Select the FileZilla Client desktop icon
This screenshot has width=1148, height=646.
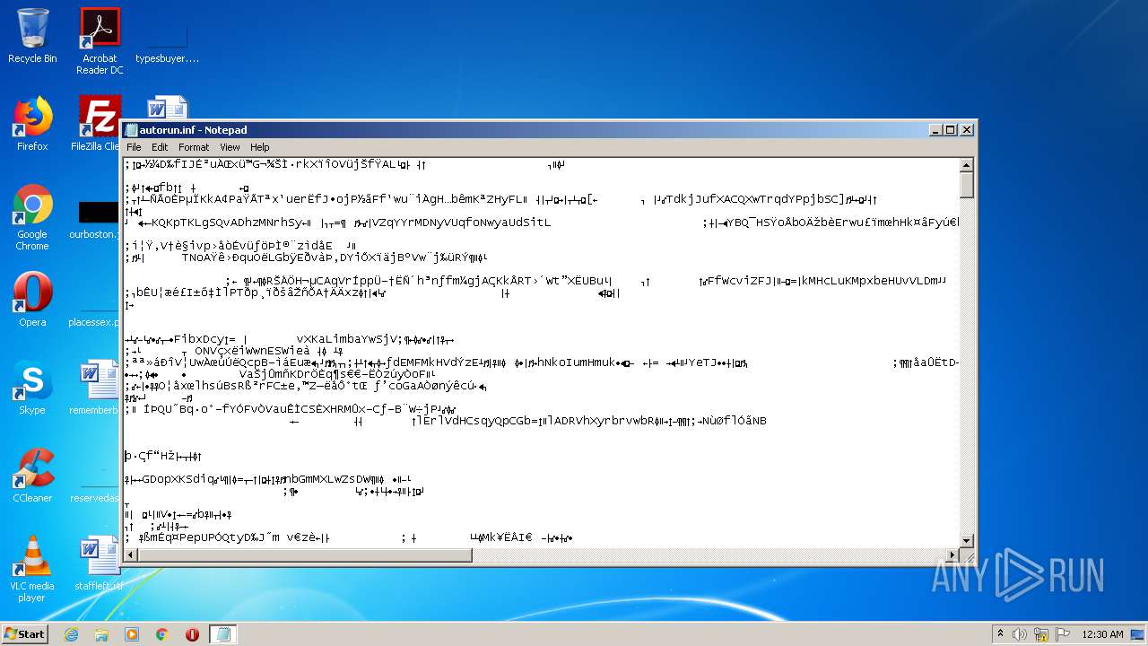point(97,124)
